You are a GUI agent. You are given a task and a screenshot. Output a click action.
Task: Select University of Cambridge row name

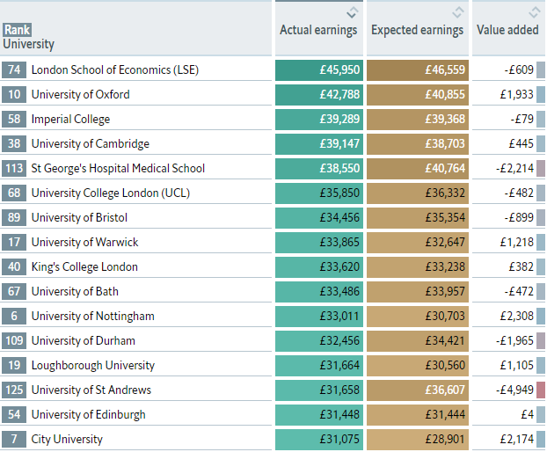tap(91, 143)
